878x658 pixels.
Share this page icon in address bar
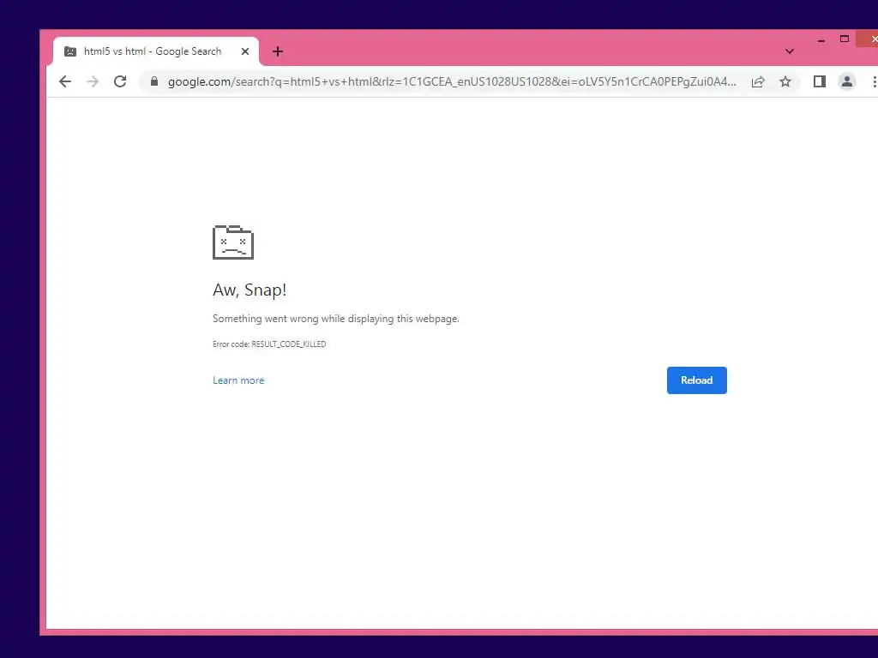pyautogui.click(x=758, y=81)
